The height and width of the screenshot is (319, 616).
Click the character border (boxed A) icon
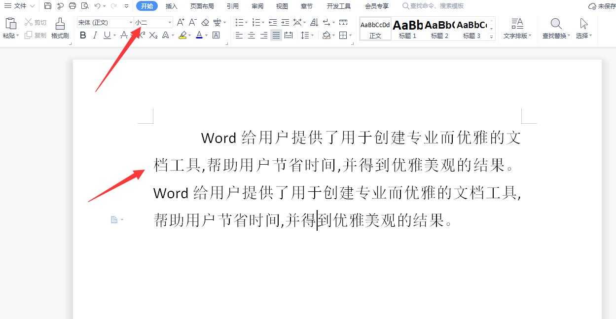[x=216, y=35]
